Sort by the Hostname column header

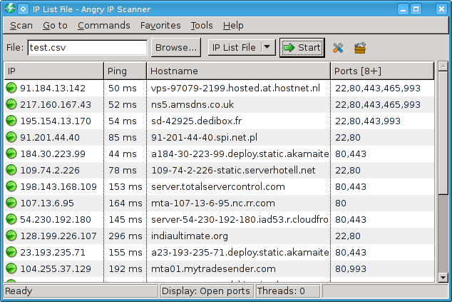238,71
